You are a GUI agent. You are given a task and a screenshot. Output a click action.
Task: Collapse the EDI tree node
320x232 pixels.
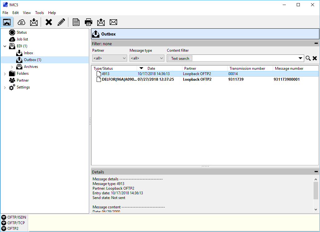pos(5,46)
